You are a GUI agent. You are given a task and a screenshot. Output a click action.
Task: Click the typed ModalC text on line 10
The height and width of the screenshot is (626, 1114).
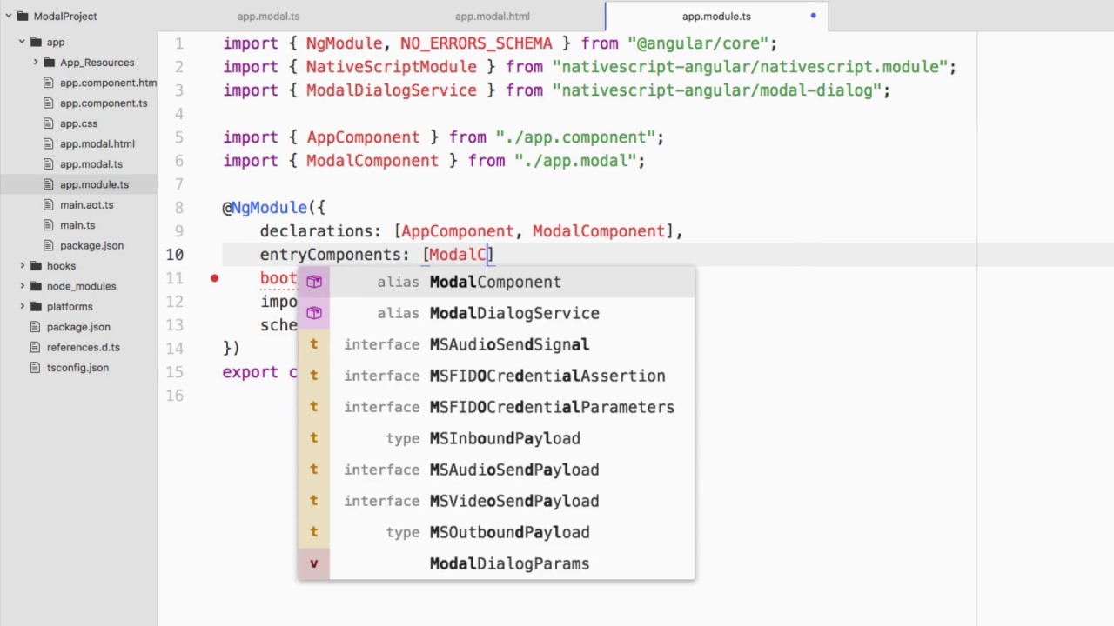click(459, 255)
